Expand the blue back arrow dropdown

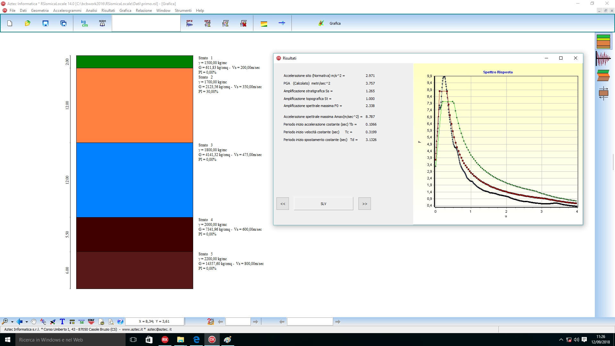tap(27, 322)
